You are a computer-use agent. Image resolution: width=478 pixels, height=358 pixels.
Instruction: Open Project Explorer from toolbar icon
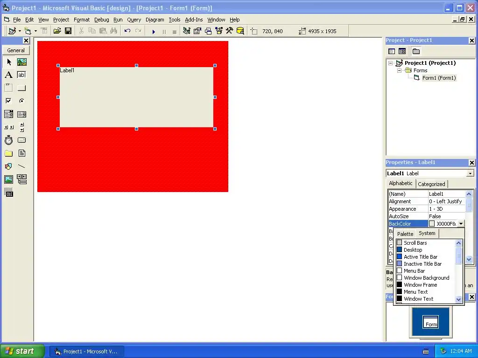point(187,31)
